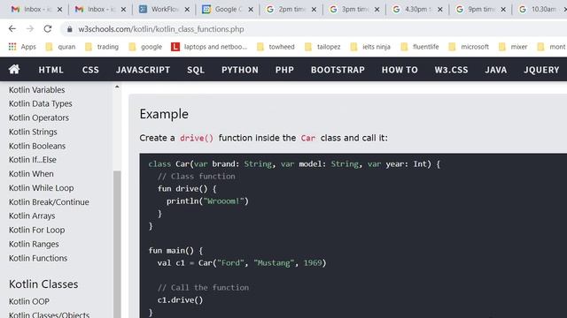Click the browser forward arrow
Screen dimensions: 567x318
coord(30,29)
